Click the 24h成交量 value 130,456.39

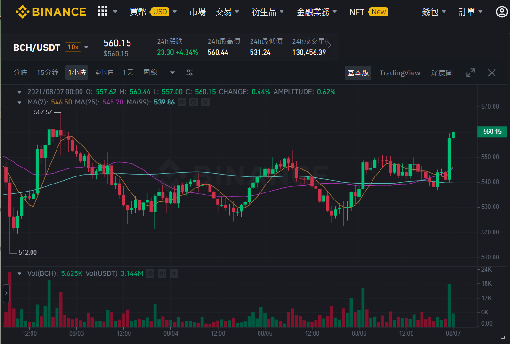point(309,52)
